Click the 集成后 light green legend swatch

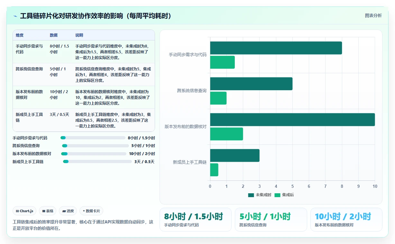point(277,195)
